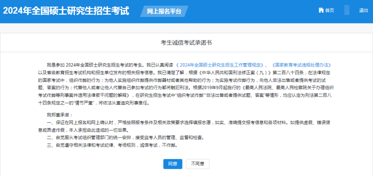
Task: Click the user name box in header
Action: pyautogui.click(x=347, y=10)
